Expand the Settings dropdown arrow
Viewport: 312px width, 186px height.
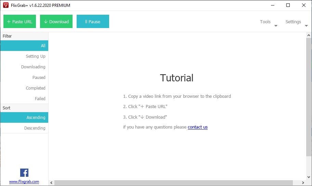[x=306, y=26]
